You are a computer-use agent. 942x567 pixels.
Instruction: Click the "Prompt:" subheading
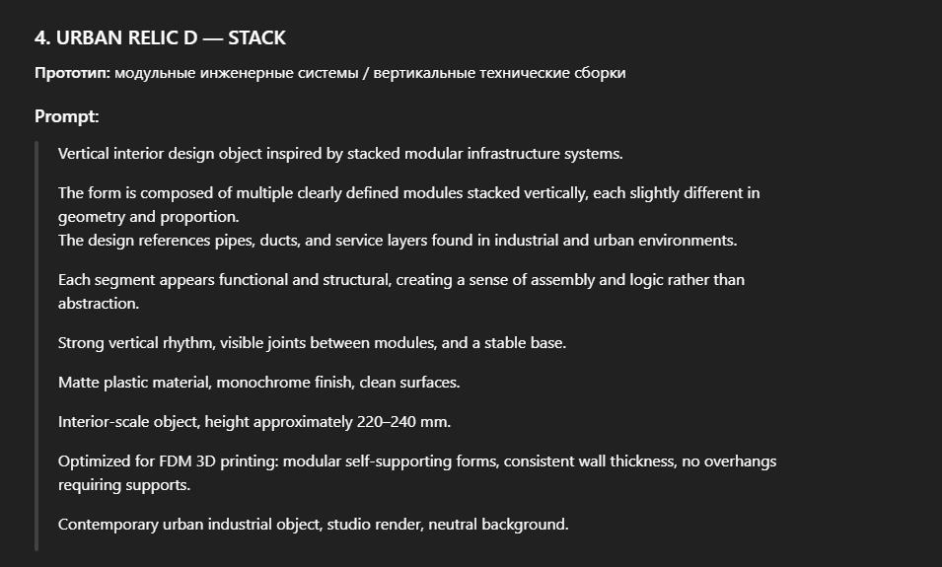66,116
